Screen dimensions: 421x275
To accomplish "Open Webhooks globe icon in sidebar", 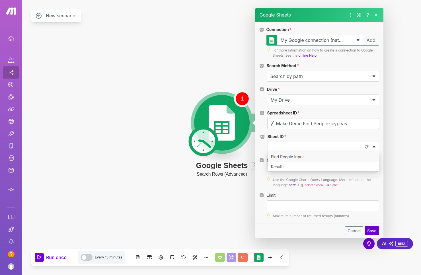I will (x=11, y=121).
